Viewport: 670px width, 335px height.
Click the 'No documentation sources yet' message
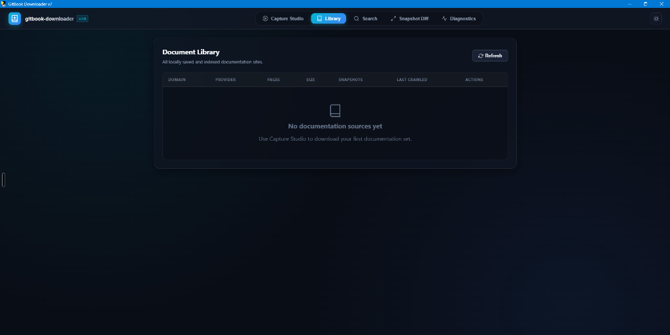click(x=335, y=126)
